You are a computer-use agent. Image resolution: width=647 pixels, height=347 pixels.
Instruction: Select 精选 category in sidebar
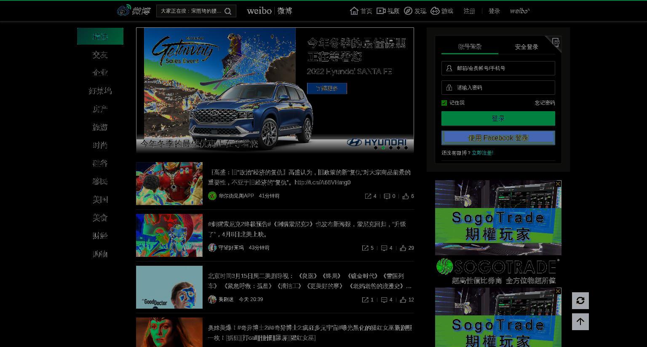(100, 36)
